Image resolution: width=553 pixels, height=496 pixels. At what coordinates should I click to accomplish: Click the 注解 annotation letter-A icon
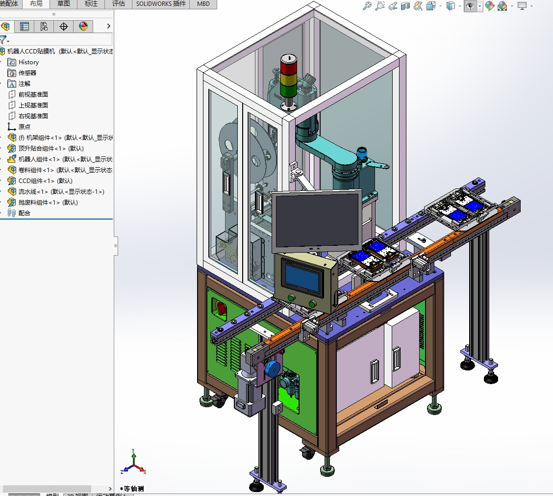click(12, 84)
